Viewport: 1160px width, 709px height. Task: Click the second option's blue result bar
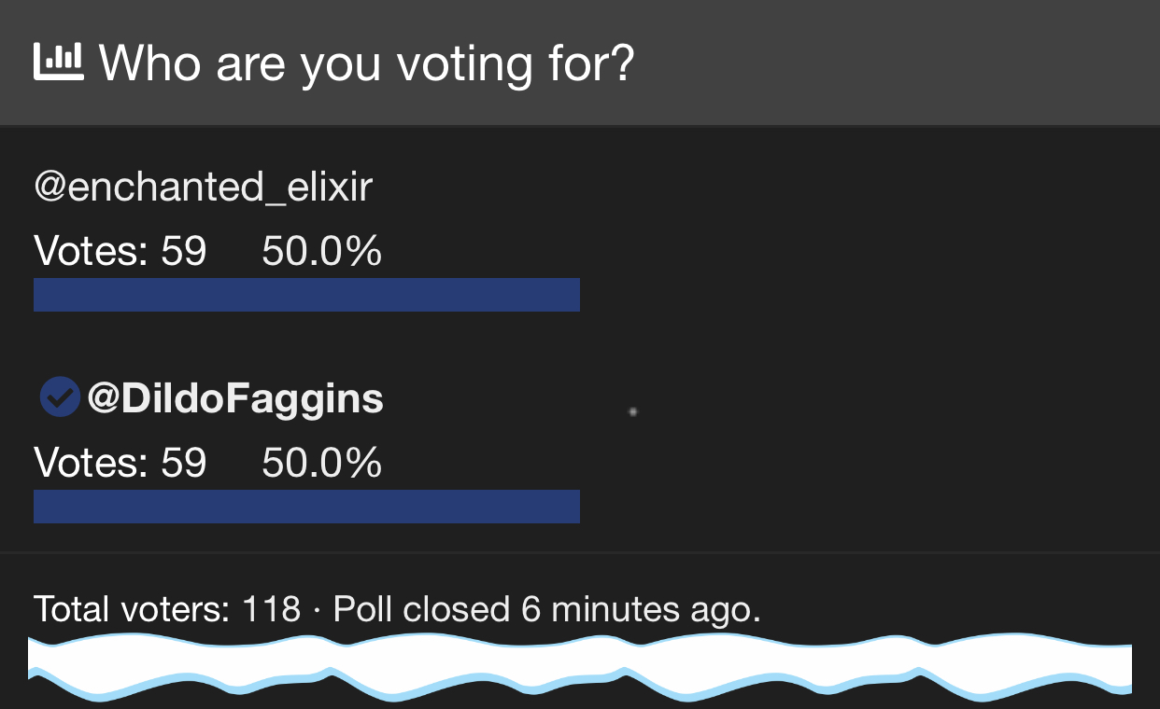(306, 507)
